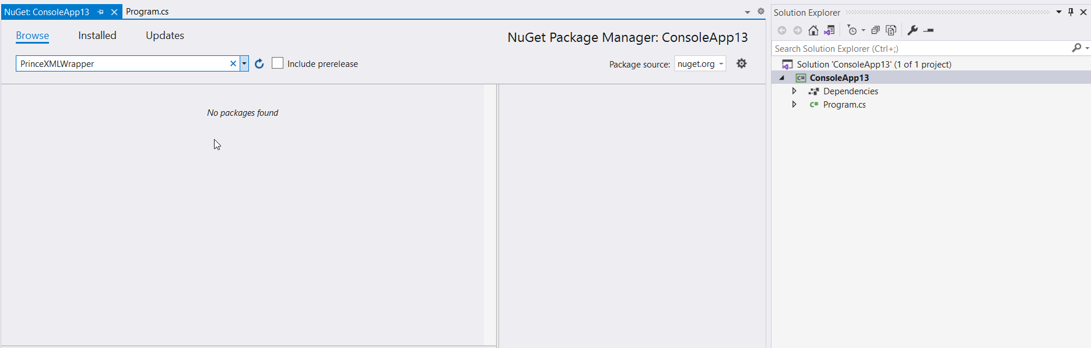The image size is (1091, 348).
Task: Open NuGet package source settings gear
Action: tap(741, 63)
